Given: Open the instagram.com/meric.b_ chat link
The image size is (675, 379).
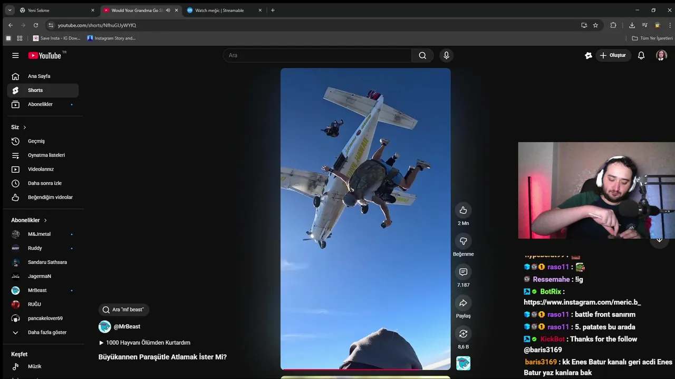Looking at the screenshot, I should click(x=582, y=302).
